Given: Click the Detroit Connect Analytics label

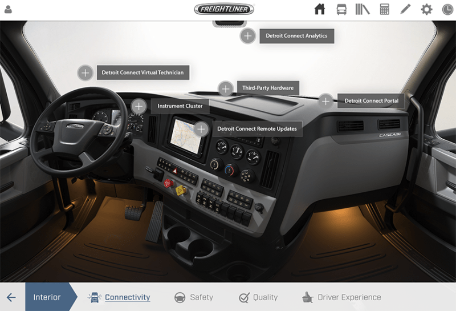Looking at the screenshot, I should pyautogui.click(x=296, y=36).
